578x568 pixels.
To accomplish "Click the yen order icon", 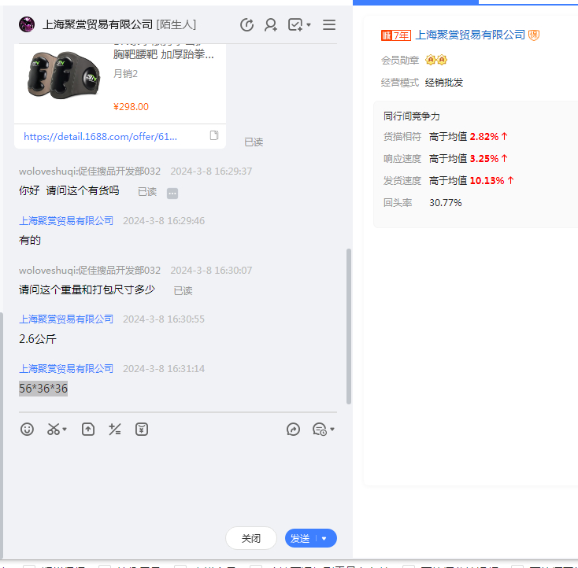I will point(142,430).
